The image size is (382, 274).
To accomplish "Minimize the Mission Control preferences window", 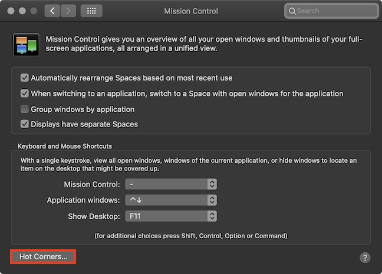I will (22, 11).
